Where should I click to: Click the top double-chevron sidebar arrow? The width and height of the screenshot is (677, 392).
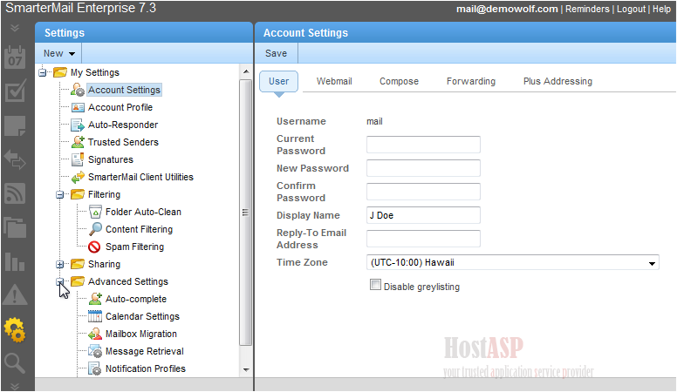click(x=15, y=28)
